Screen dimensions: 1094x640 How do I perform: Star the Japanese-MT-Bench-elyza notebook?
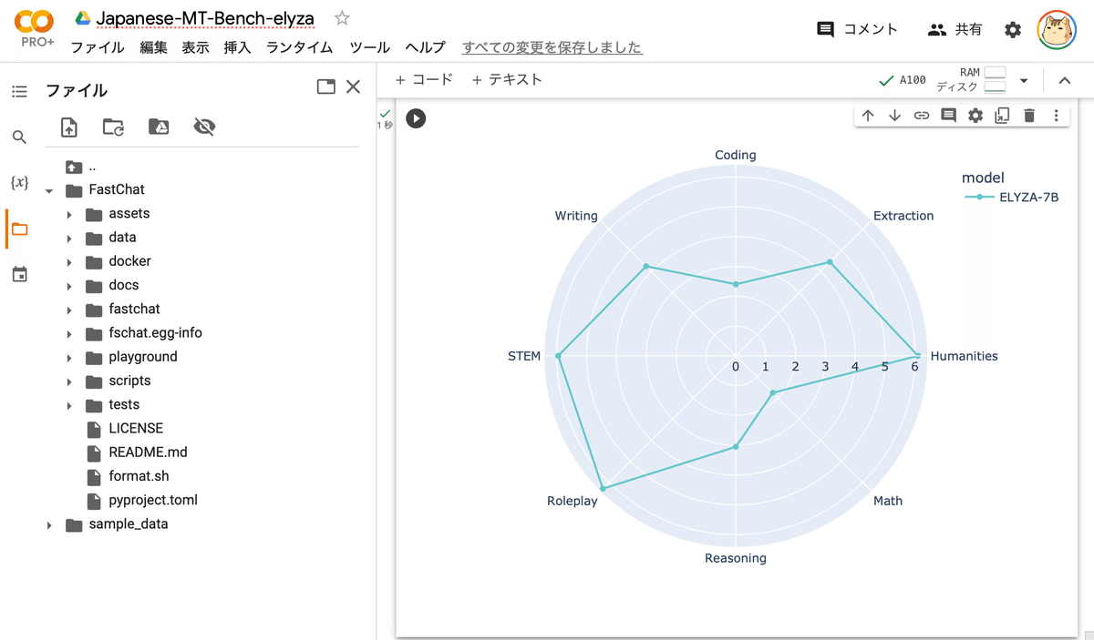point(342,18)
